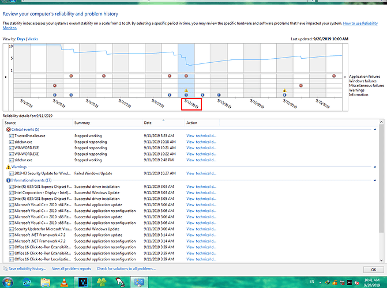The height and width of the screenshot is (288, 387).
Task: Click the event list scrollbar up arrow
Action: (x=382, y=122)
